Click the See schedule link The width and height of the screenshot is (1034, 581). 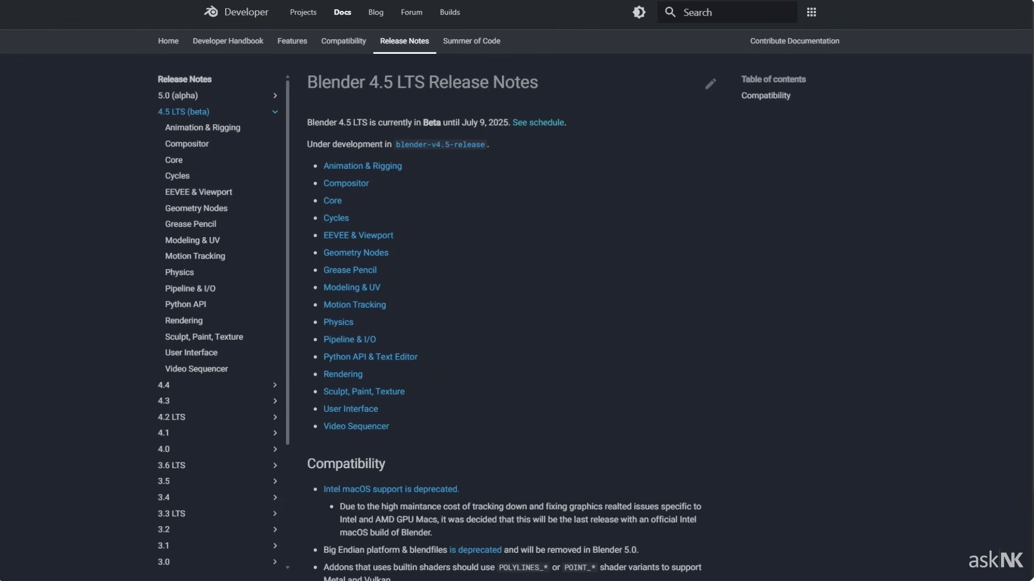538,122
